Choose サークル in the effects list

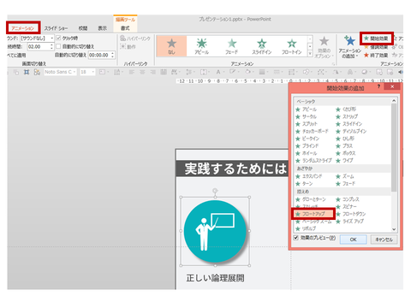(x=307, y=116)
